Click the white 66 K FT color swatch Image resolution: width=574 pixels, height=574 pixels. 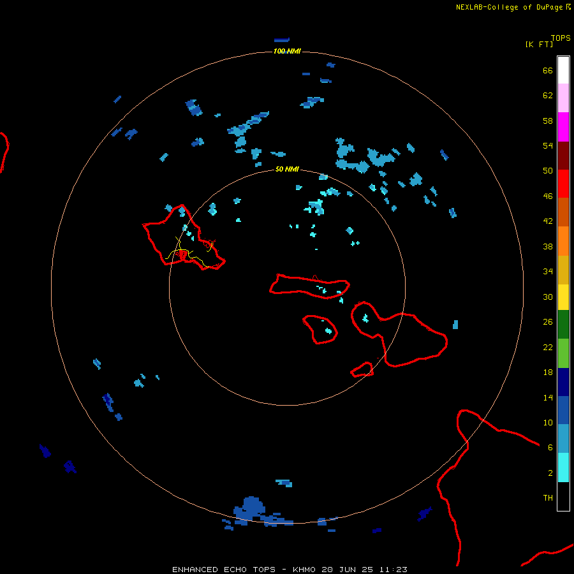pos(563,70)
